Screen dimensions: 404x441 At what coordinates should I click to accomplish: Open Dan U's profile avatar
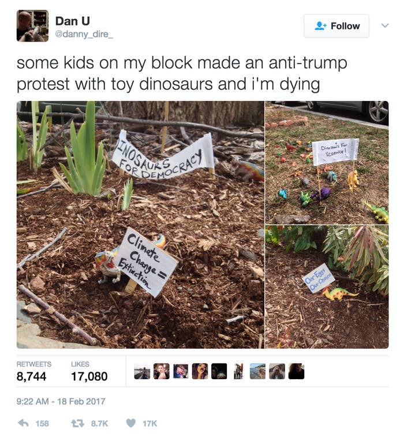click(32, 26)
